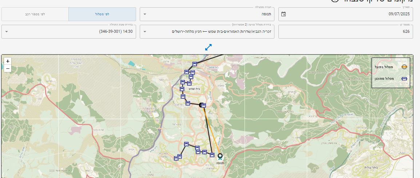Select the bus stop marker where orange line starts
The height and width of the screenshot is (178, 420).
click(x=203, y=105)
